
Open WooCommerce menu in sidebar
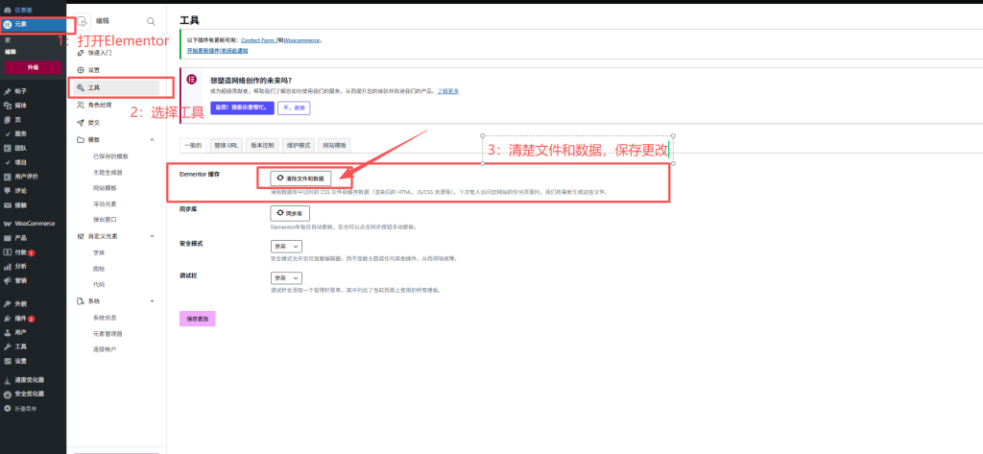coord(35,224)
